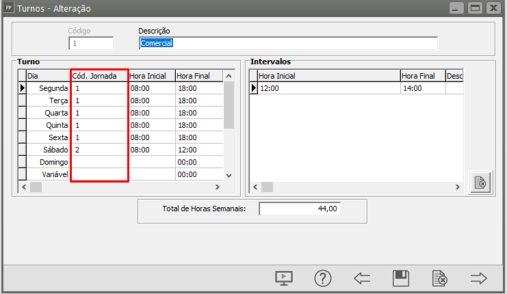The height and width of the screenshot is (294, 507).
Task: Save the shift with the floppy disk icon
Action: click(x=401, y=278)
